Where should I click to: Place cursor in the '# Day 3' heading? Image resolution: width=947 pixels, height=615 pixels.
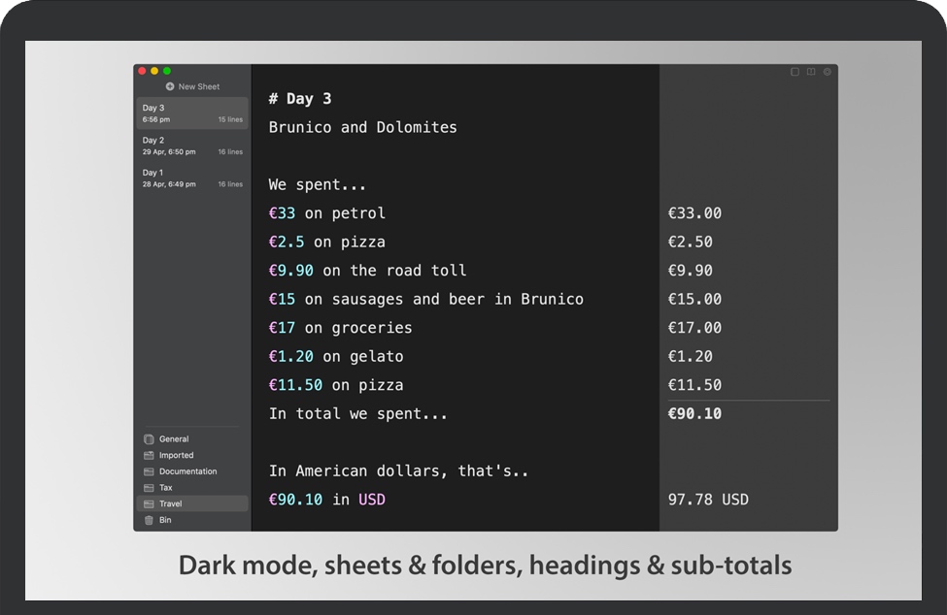pos(300,99)
